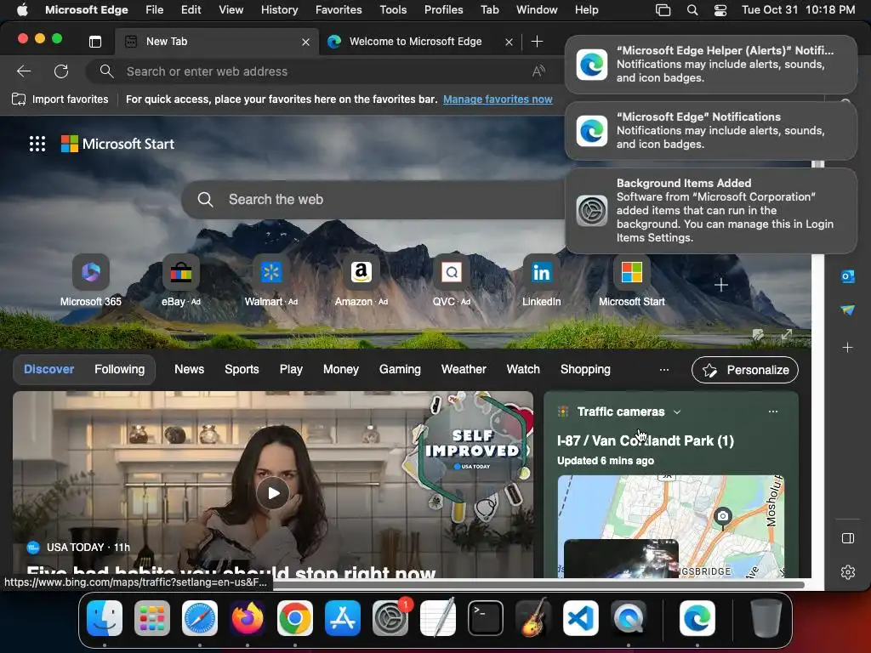
Task: Launch Terminal from the Dock
Action: (x=486, y=618)
